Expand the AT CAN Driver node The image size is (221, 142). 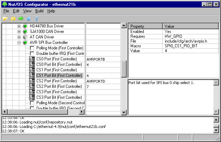(19, 37)
